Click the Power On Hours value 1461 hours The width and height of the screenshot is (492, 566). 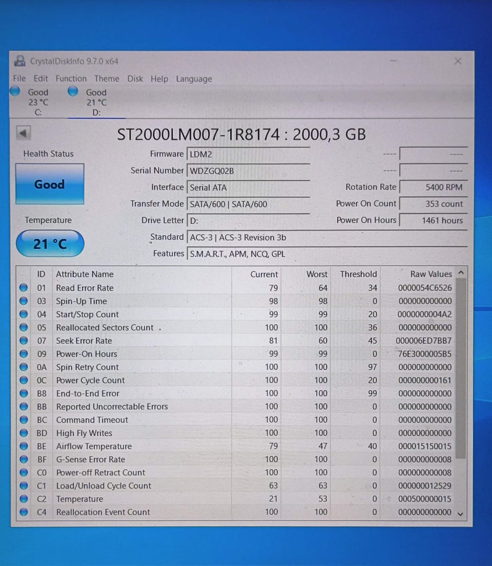[434, 220]
